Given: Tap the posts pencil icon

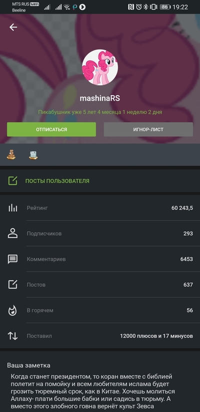Looking at the screenshot, I should click(x=12, y=284).
